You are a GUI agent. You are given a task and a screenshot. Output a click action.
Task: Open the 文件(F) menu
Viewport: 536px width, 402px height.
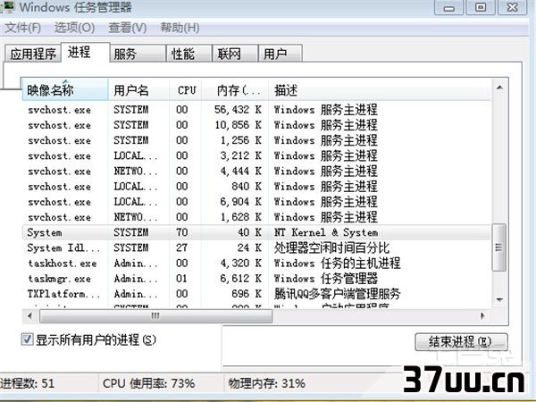22,28
